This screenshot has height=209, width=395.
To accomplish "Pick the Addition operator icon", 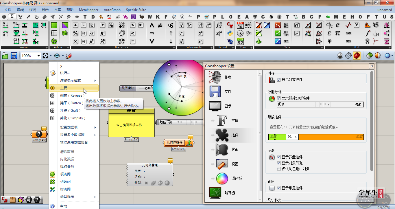I will [75, 25].
